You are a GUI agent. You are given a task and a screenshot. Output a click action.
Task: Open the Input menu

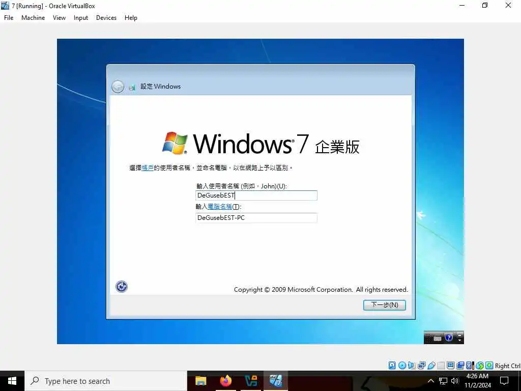tap(81, 18)
